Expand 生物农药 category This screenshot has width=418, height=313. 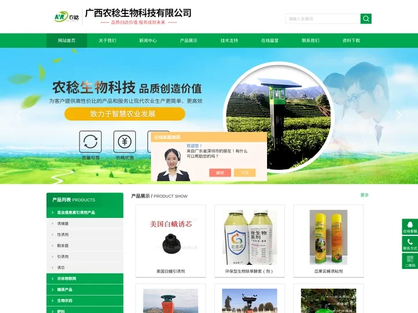[x=85, y=301]
